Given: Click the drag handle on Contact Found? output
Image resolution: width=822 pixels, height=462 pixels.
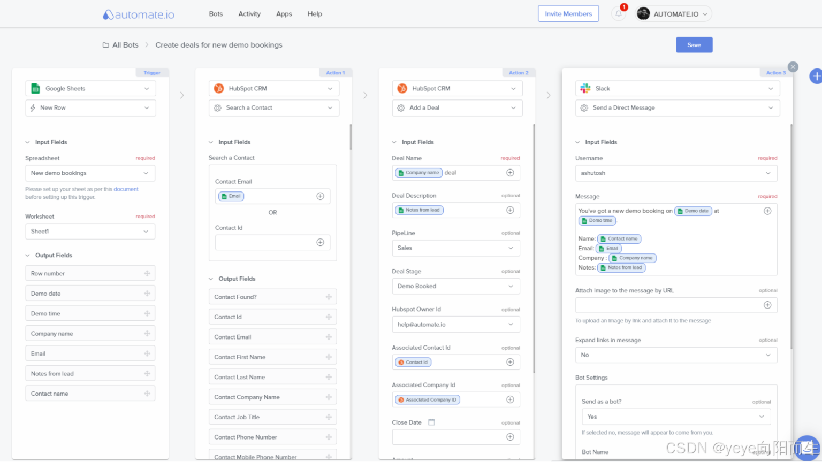Looking at the screenshot, I should pos(329,297).
